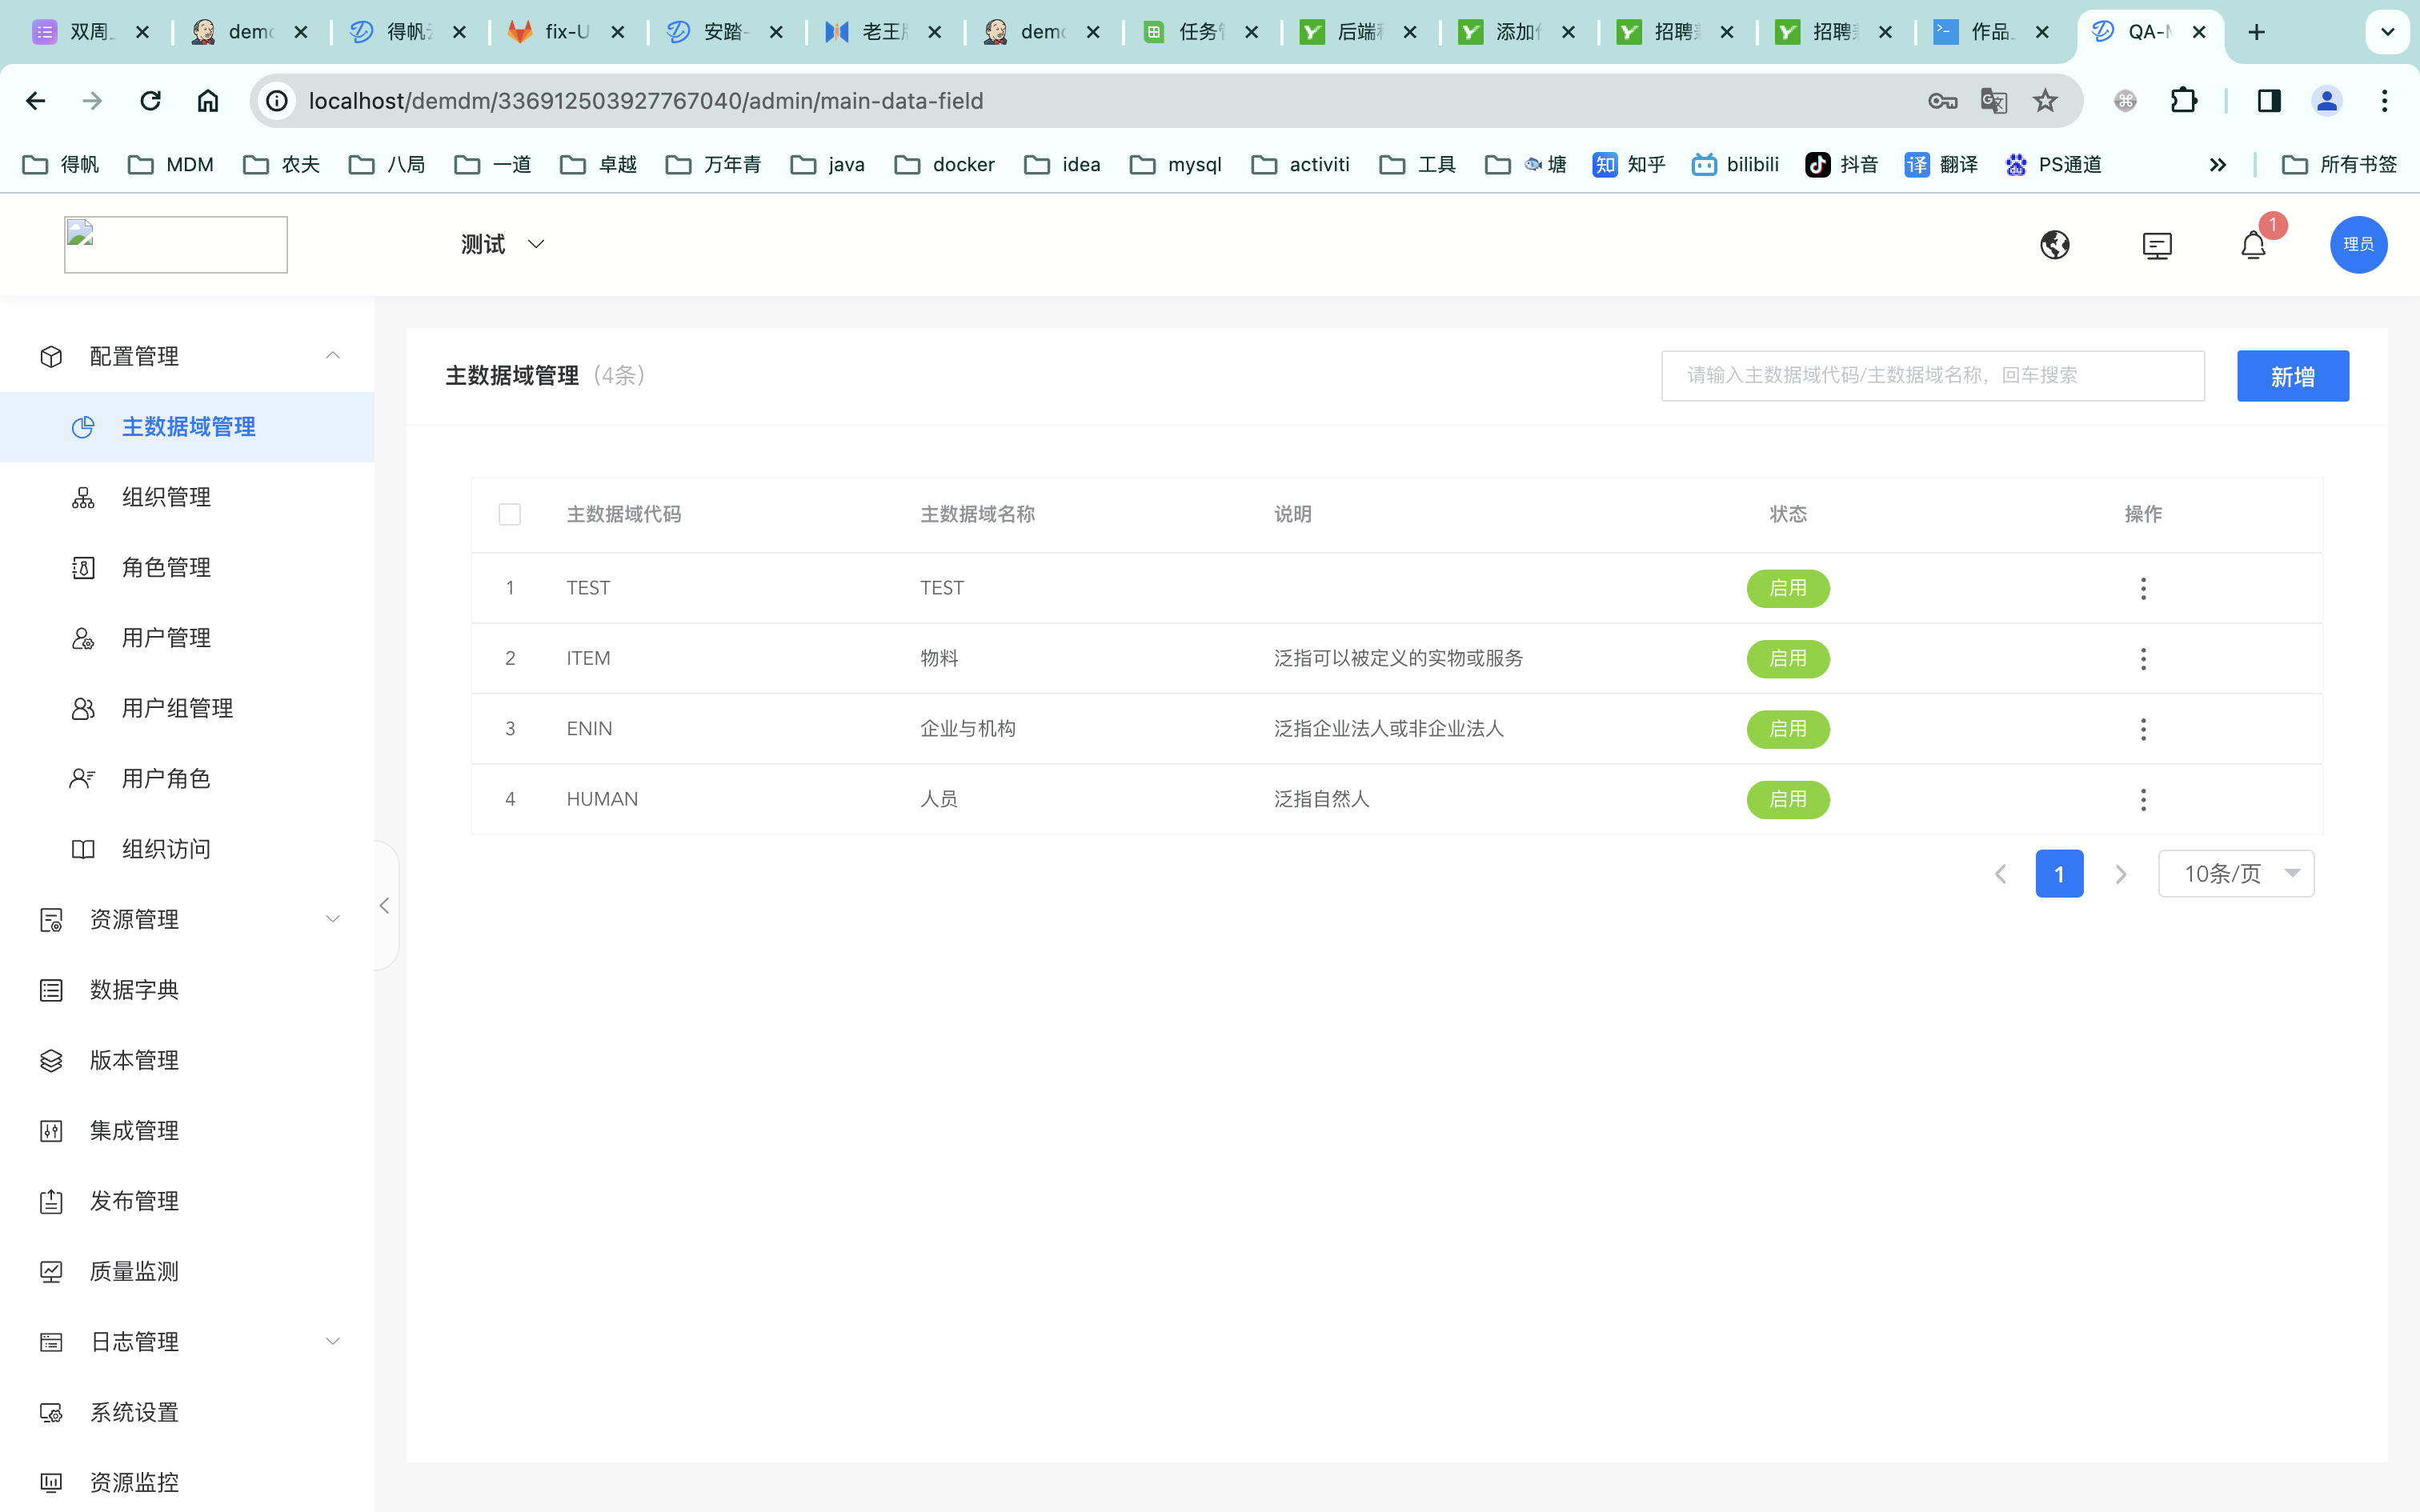The width and height of the screenshot is (2420, 1512).
Task: Click 启用 status tag for TEST
Action: pyautogui.click(x=1788, y=589)
